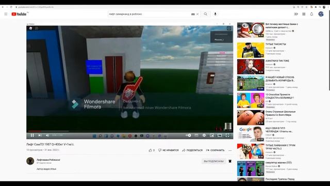330x186 pixels.
Task: Clear the search field with the X
Action: tap(197, 14)
